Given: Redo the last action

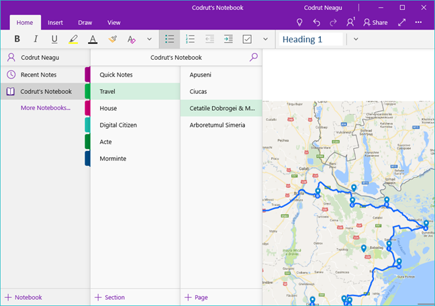Looking at the screenshot, I should [x=333, y=22].
